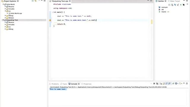Select the Outputting Text project row

[24, 20]
